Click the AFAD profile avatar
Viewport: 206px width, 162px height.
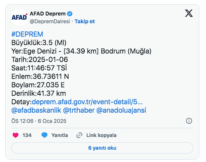(x=19, y=17)
